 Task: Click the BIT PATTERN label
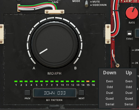tap(54, 100)
